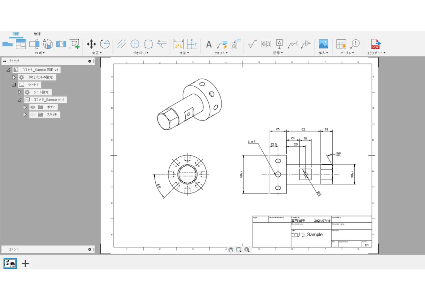Screen dimensions: 425x300
Task: Select the Insert Image tool
Action: (323, 44)
